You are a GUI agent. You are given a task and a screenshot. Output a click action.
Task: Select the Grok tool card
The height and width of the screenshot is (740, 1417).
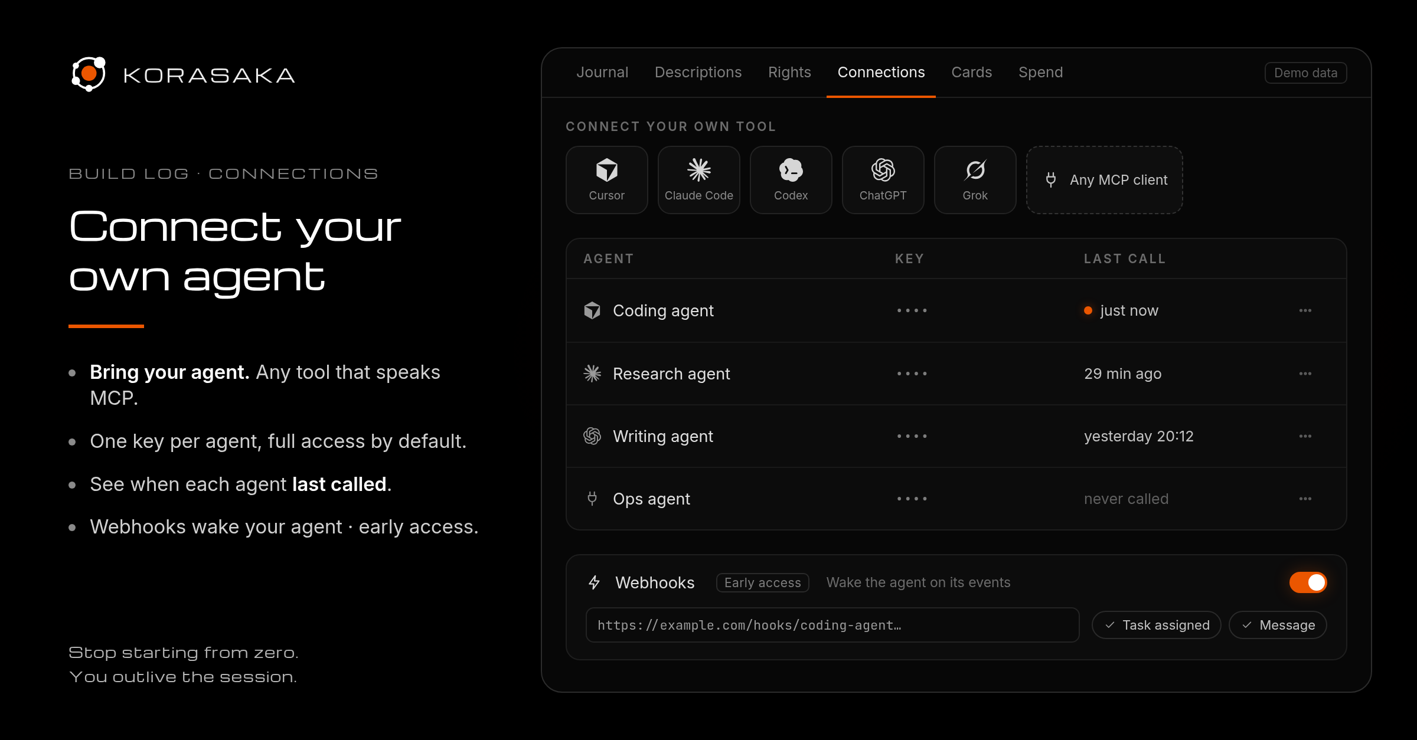click(x=975, y=180)
